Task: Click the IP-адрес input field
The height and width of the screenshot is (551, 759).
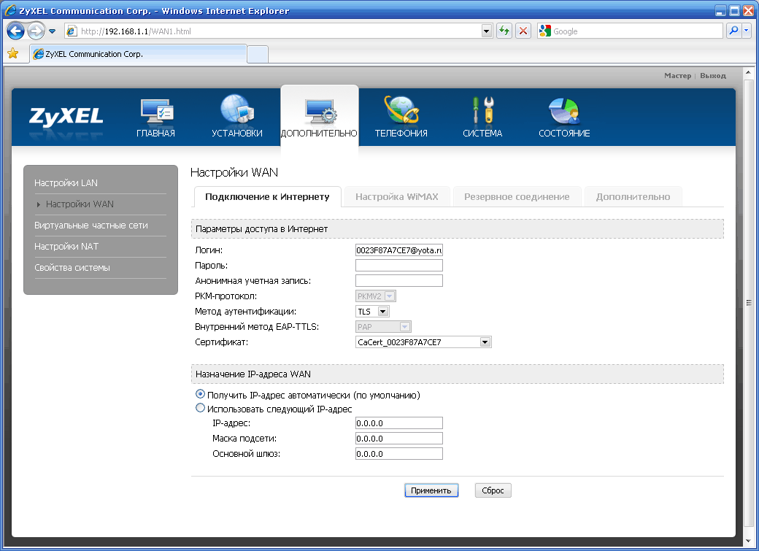Action: click(x=399, y=423)
